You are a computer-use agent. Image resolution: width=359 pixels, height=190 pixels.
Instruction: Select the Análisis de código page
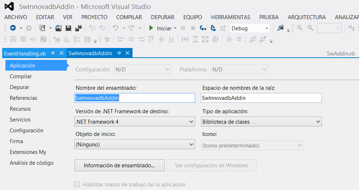(32, 163)
